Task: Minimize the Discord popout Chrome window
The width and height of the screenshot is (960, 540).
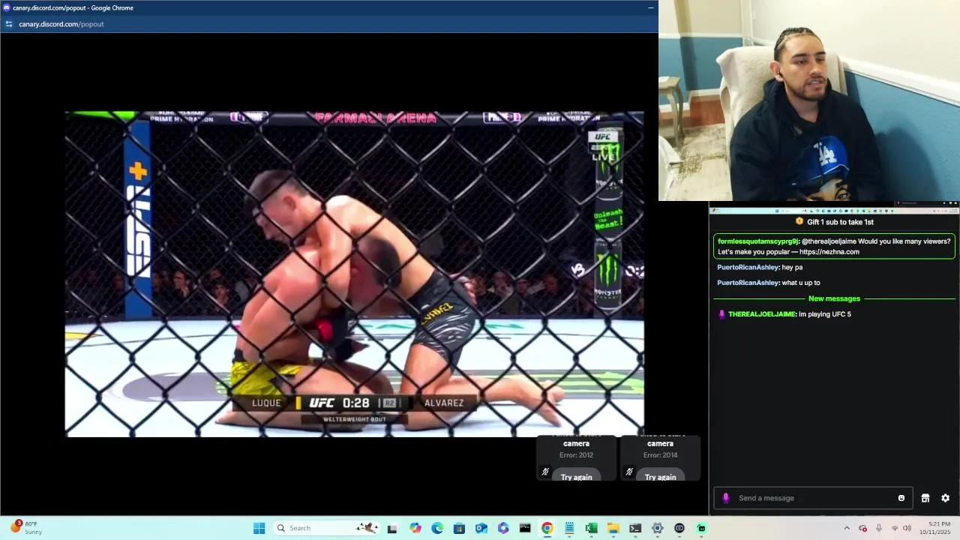Action: tap(651, 7)
